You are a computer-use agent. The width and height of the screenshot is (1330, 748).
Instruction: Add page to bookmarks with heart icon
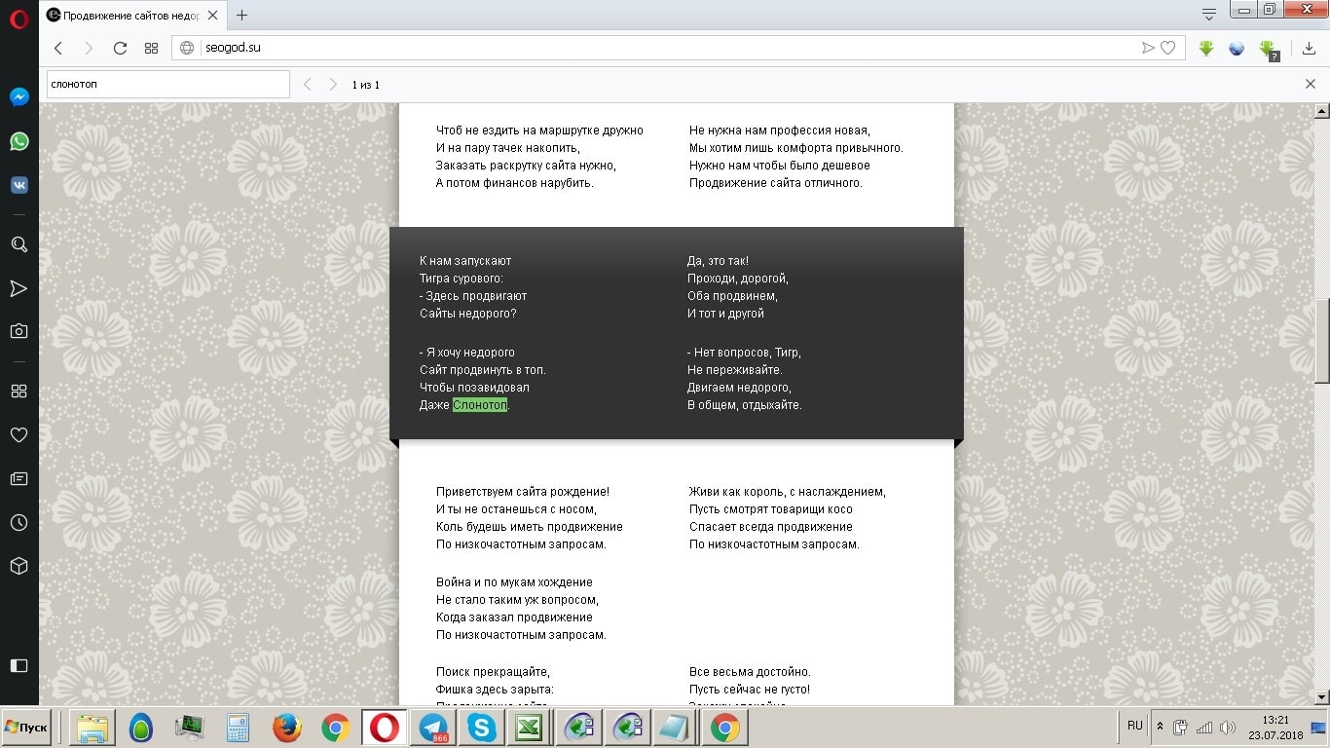click(x=1167, y=48)
